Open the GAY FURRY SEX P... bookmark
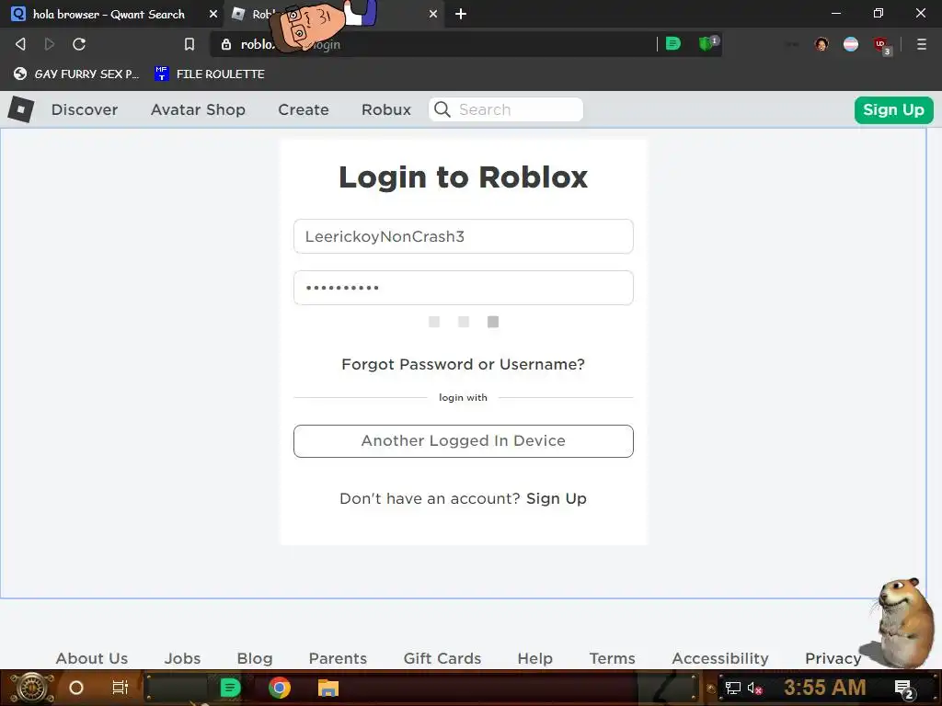This screenshot has height=706, width=942. click(x=77, y=74)
